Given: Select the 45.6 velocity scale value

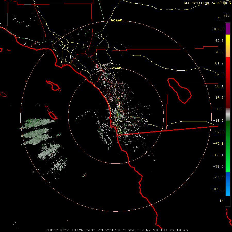Looking at the screenshot, I should [x=219, y=75].
